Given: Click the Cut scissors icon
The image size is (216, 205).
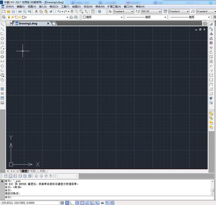Looking at the screenshot, I should pos(36,11).
